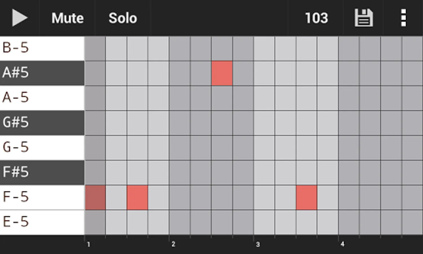Click the B-5 piano key
Viewport: 423px width, 254px height.
click(42, 48)
